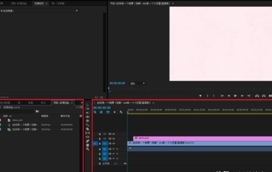
Task: Select the pink demo.psd clip on the timeline
Action: pyautogui.click(x=203, y=138)
